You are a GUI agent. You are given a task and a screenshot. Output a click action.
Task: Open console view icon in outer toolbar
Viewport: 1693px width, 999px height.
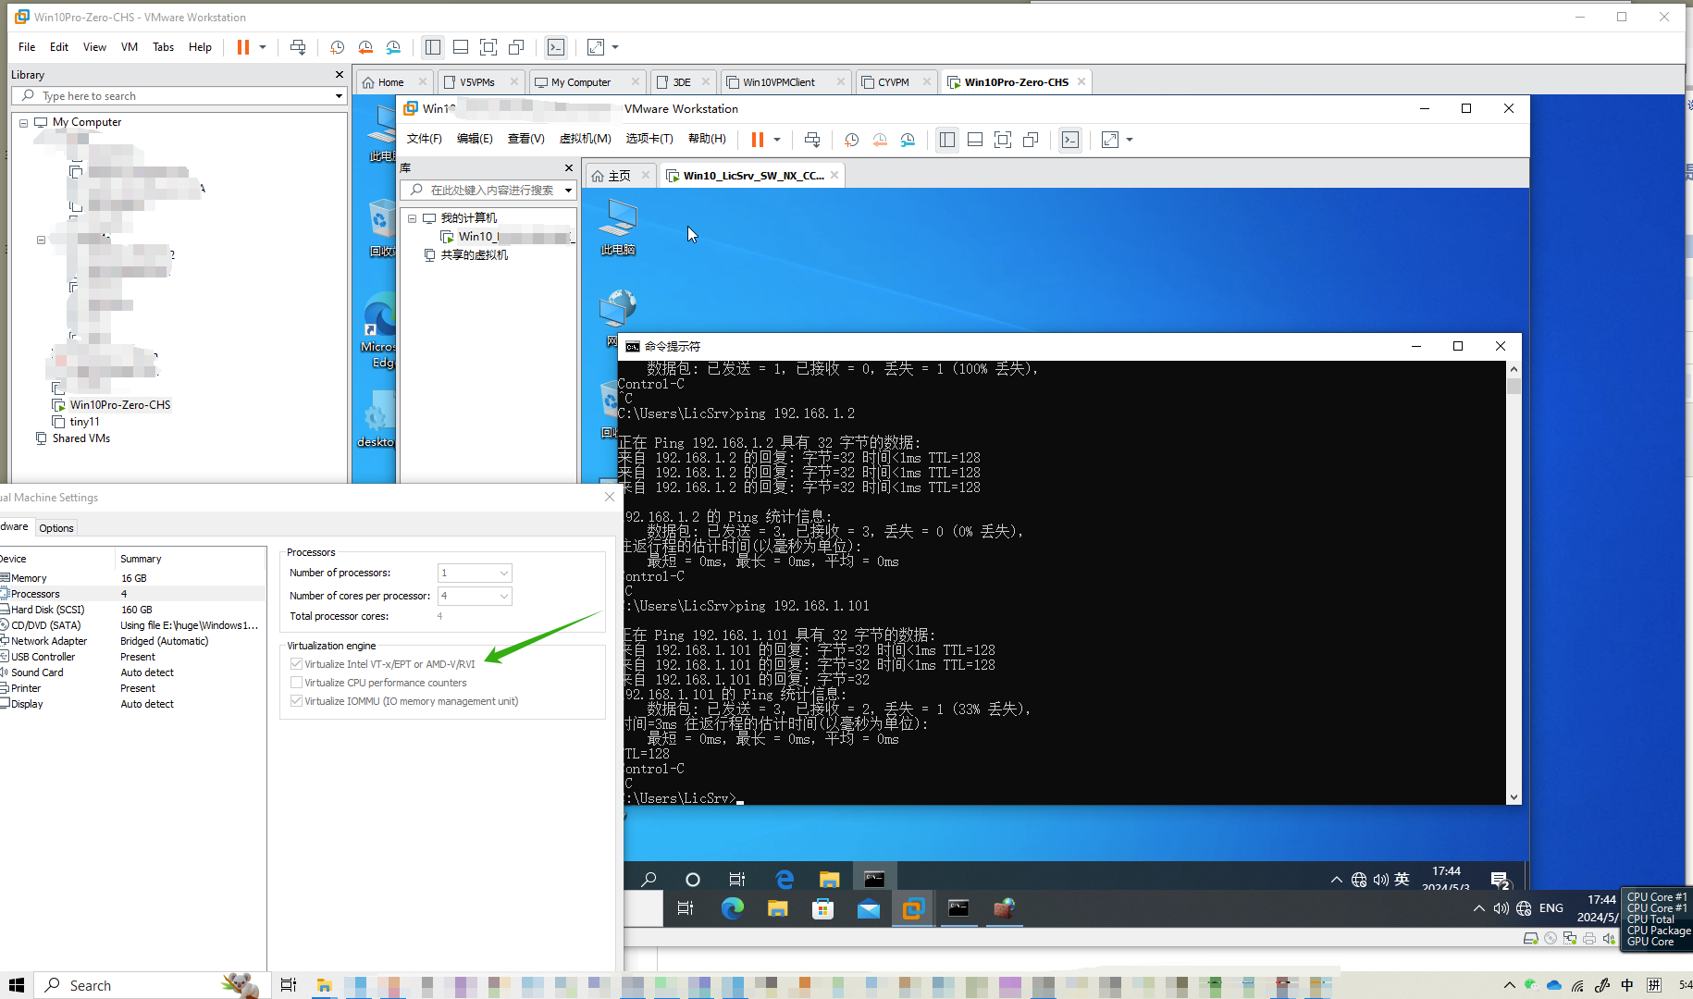(x=556, y=47)
